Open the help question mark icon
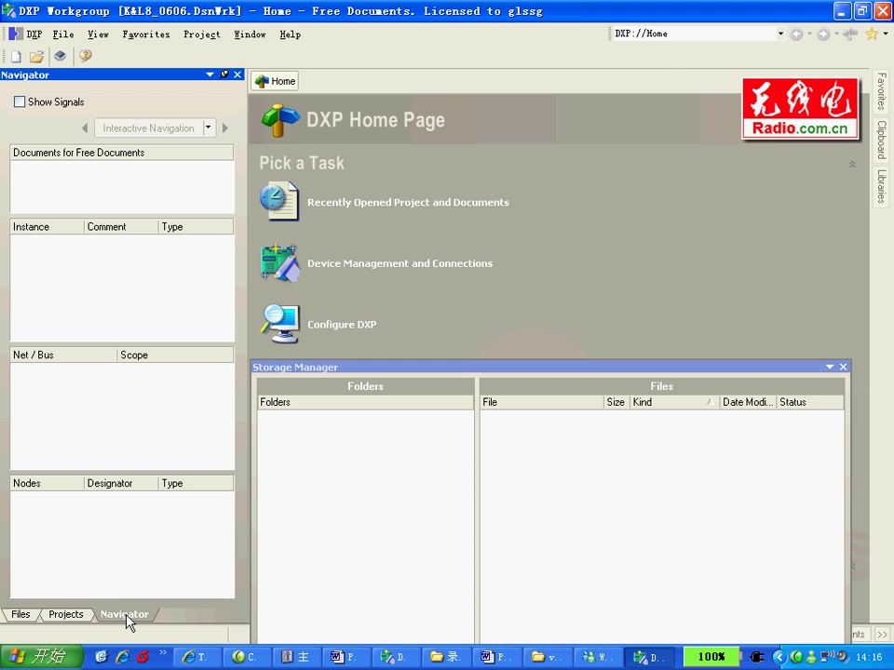 pos(85,56)
